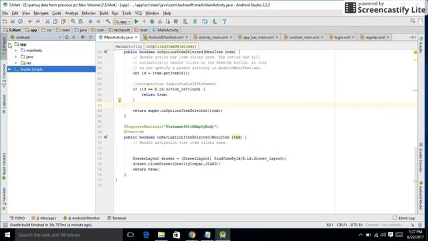Click the Open folder toolbar icon
This screenshot has height=241, width=428.
coord(5,21)
